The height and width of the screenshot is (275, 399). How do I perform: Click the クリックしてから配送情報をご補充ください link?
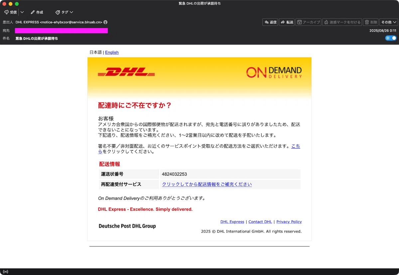point(207,184)
